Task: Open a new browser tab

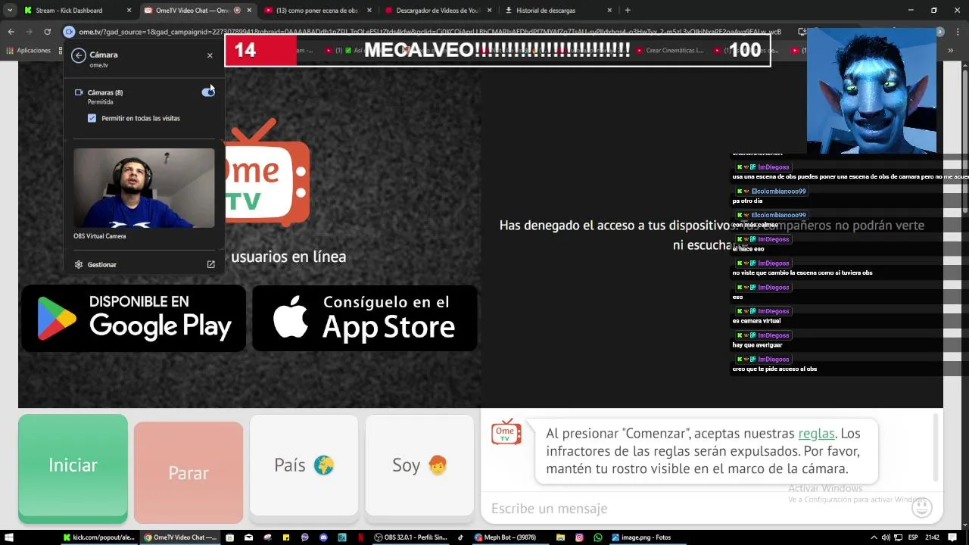Action: pos(628,11)
